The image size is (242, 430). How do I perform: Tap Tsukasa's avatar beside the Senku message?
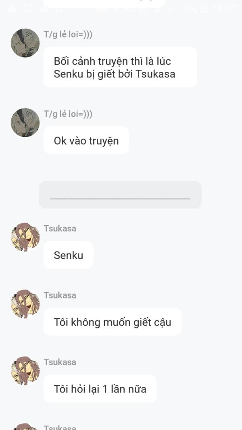[x=25, y=237]
